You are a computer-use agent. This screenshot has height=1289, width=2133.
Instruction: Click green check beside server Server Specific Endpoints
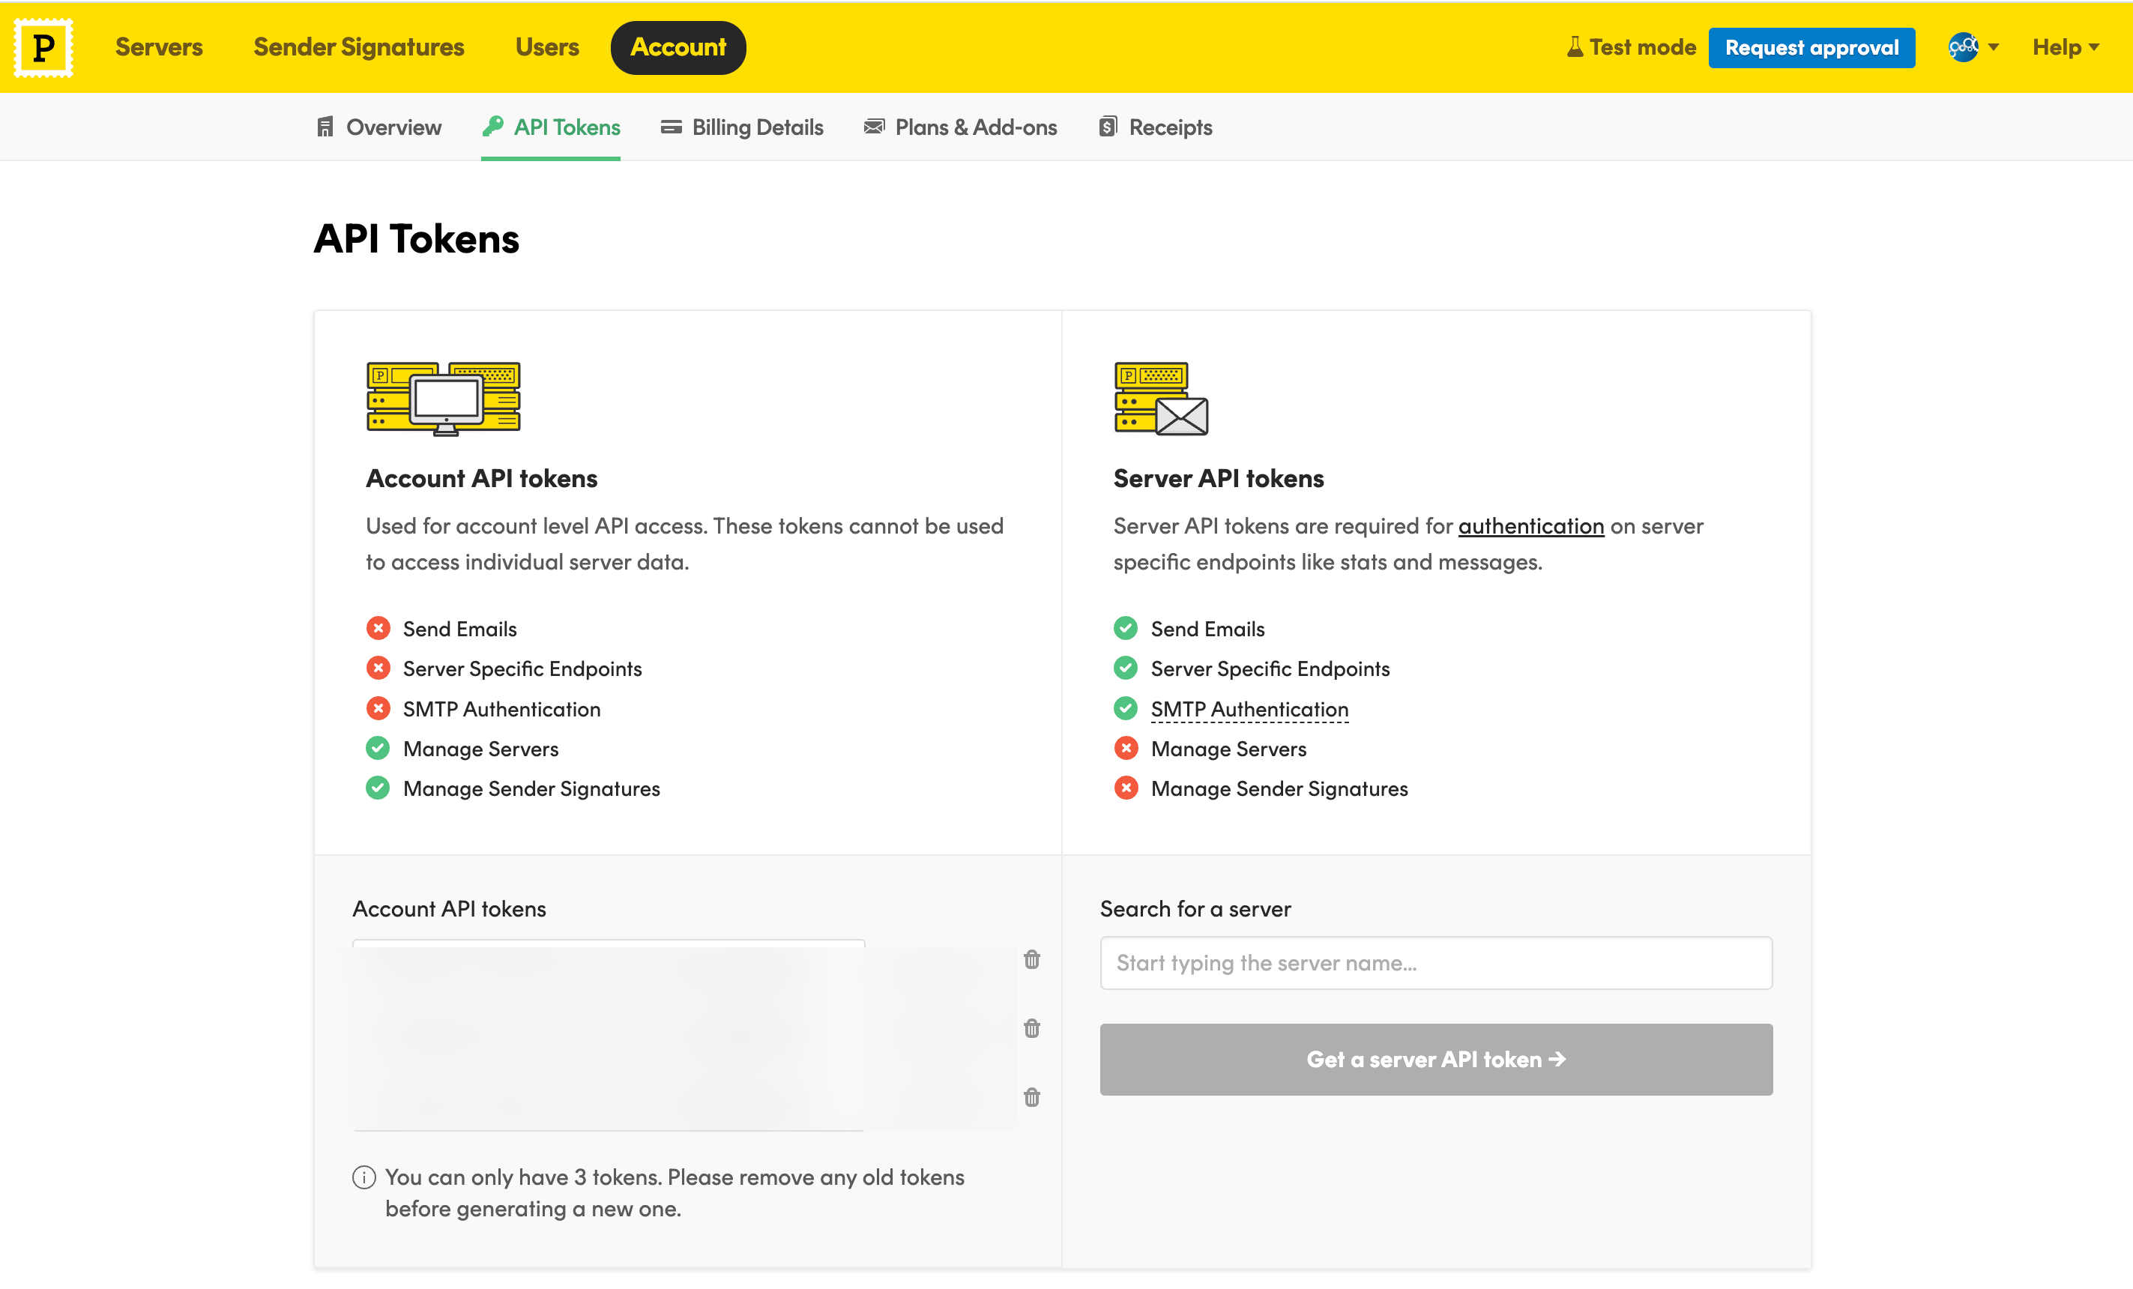[x=1126, y=668]
